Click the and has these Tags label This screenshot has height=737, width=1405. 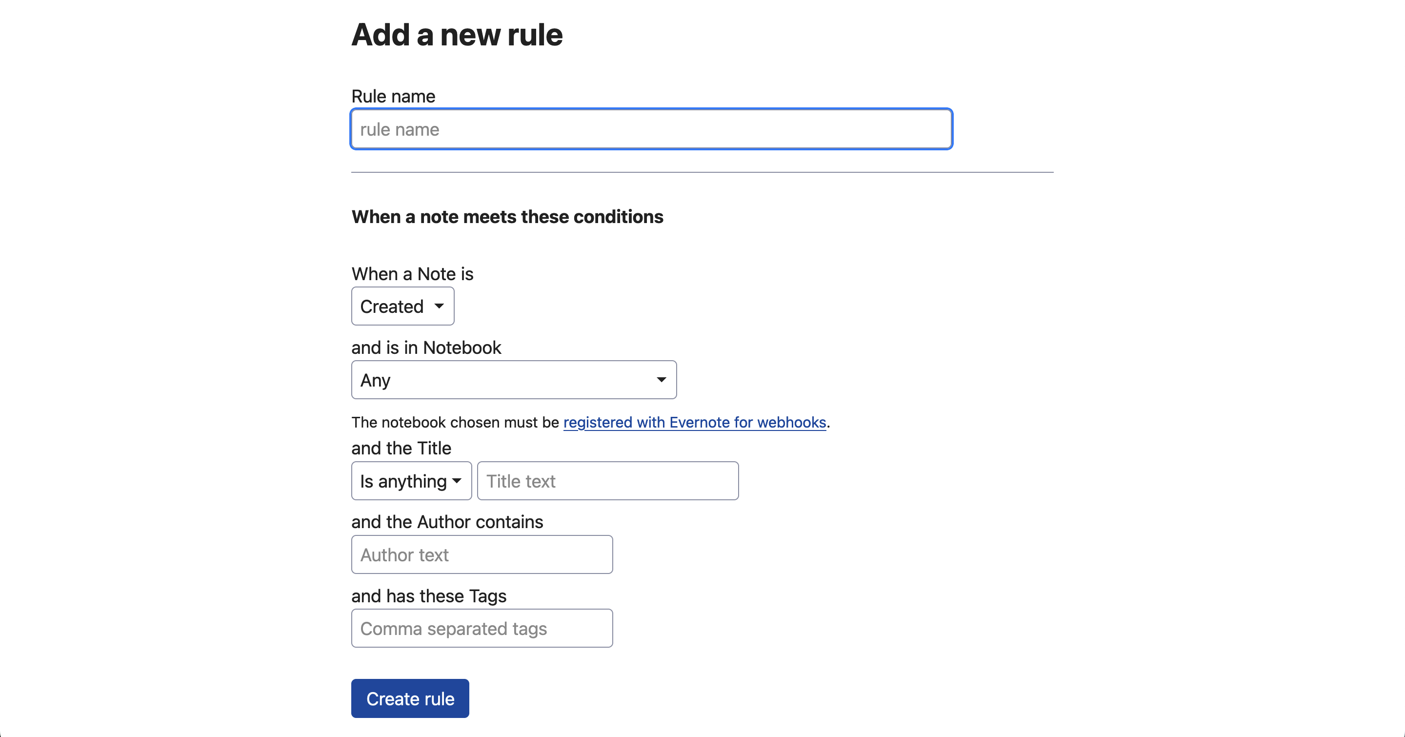click(x=429, y=596)
